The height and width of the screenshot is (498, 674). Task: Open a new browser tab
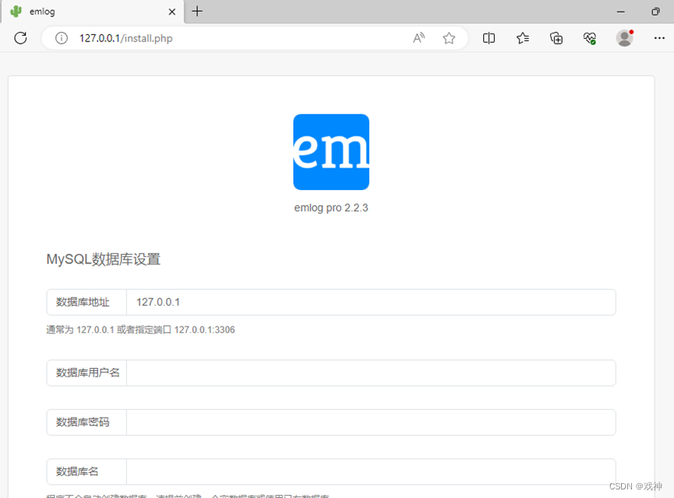click(x=197, y=12)
